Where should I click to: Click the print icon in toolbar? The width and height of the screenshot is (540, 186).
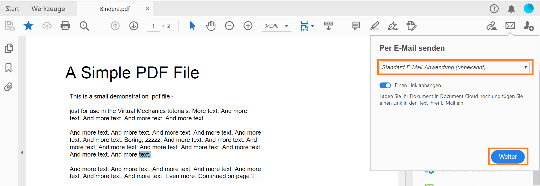click(65, 26)
